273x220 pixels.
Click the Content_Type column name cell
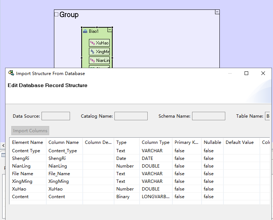pos(65,150)
